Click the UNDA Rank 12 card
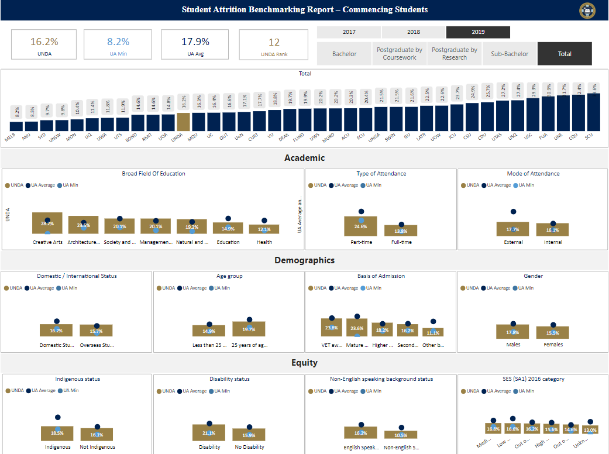This screenshot has height=454, width=609. pos(274,44)
